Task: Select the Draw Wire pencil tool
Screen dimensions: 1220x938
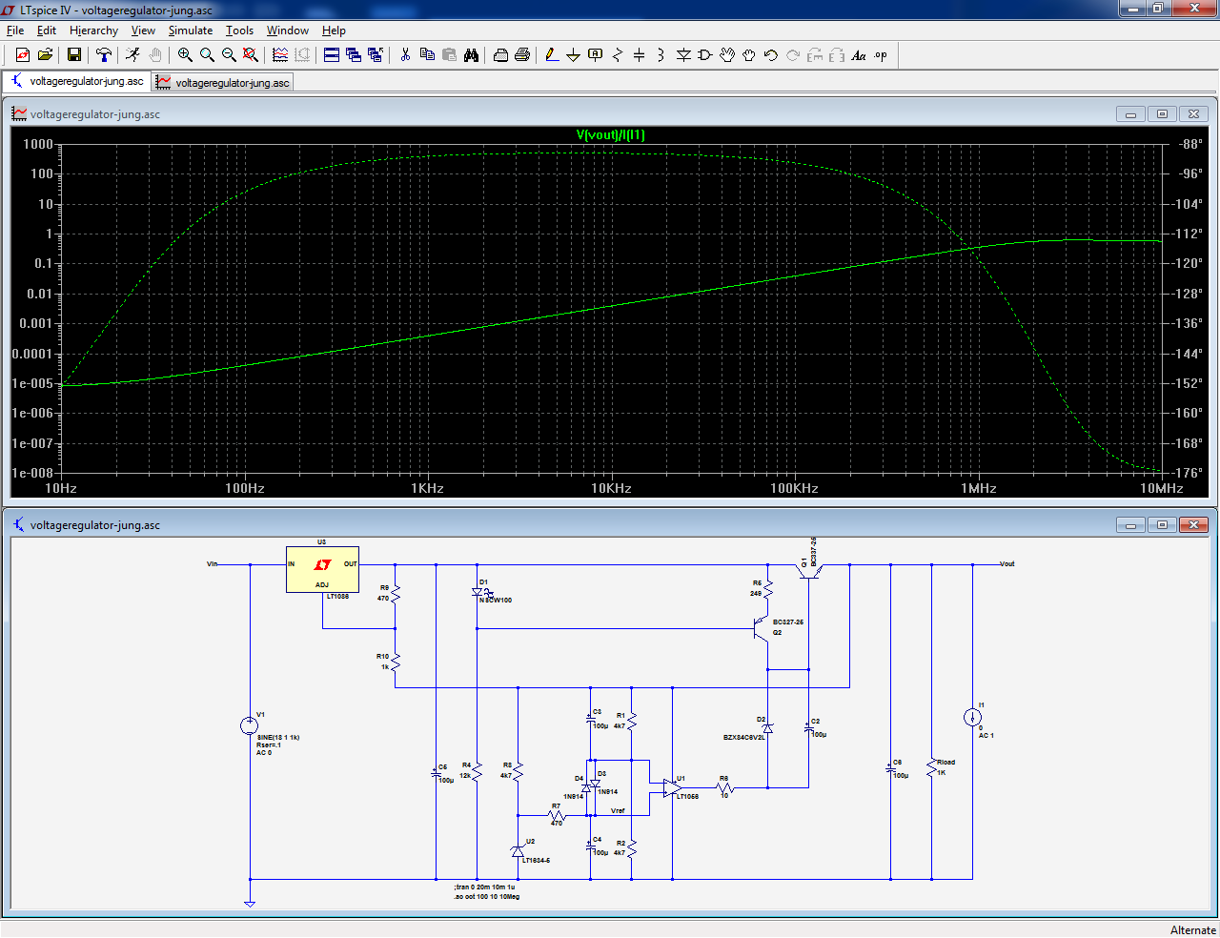Action: pos(551,55)
